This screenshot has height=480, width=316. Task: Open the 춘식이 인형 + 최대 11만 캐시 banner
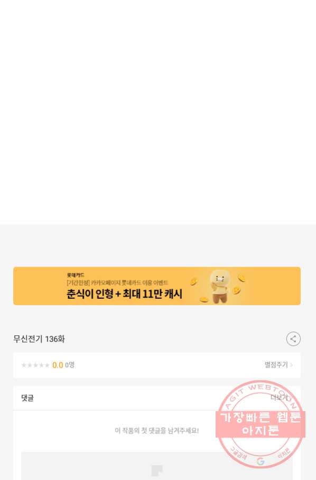tap(157, 286)
